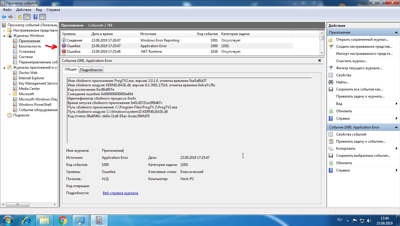Click Очистить журнал... in Actions pane
The height and width of the screenshot is (226, 400).
click(351, 61)
